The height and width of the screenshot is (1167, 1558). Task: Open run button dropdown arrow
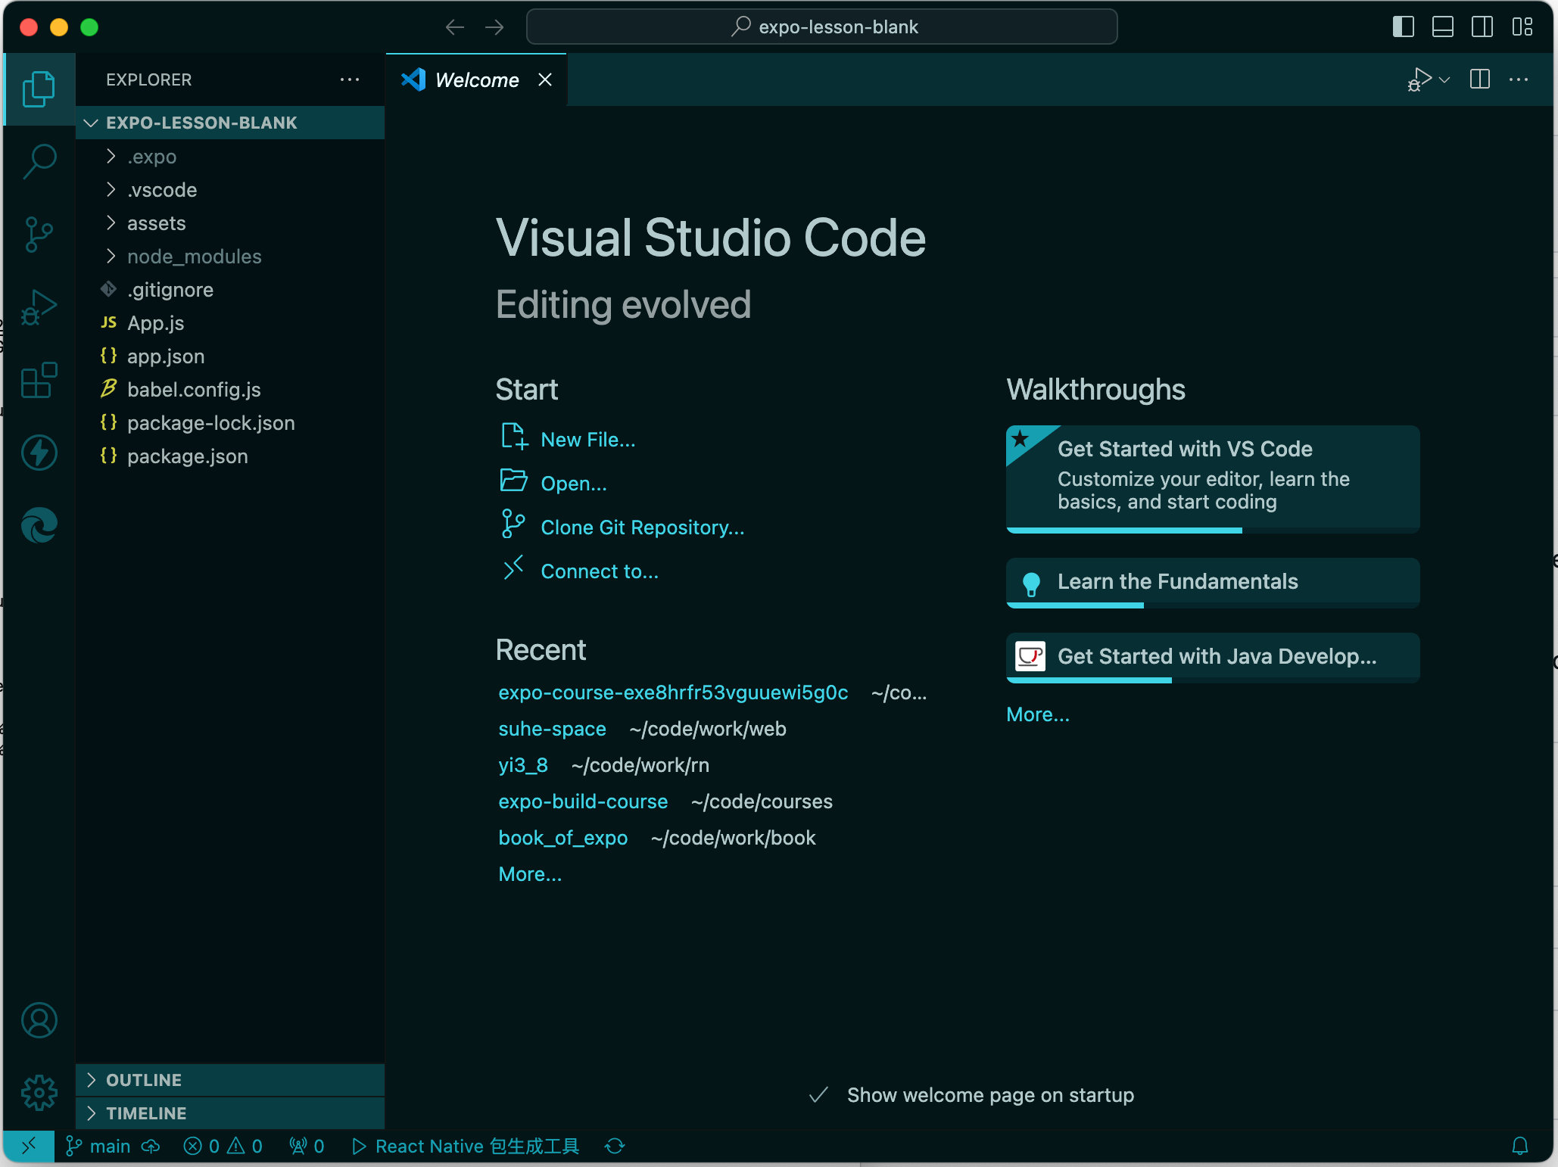point(1444,79)
